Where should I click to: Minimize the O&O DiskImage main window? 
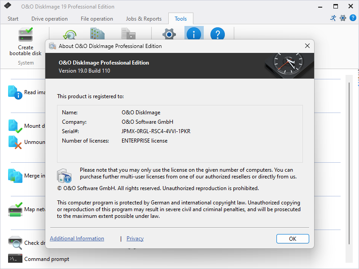[x=320, y=6]
